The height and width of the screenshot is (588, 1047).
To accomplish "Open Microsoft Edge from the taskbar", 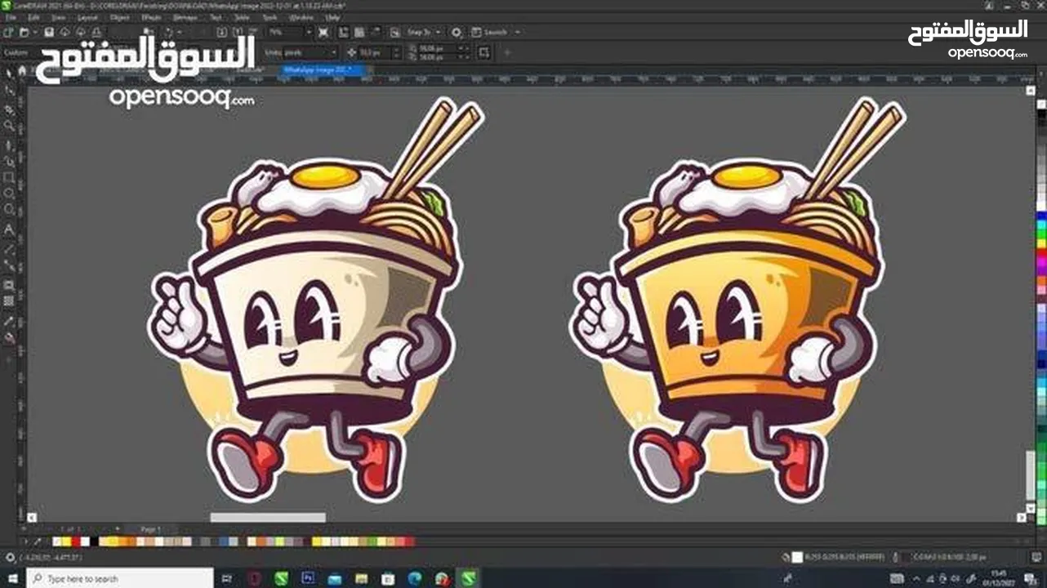I will pos(413,578).
